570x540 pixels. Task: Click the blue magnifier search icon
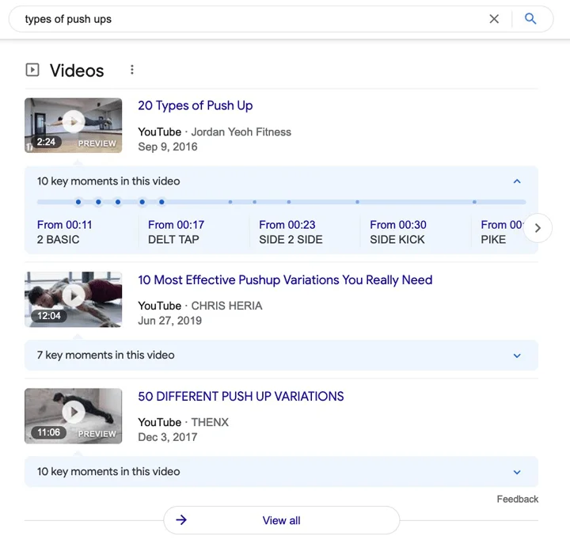[530, 18]
